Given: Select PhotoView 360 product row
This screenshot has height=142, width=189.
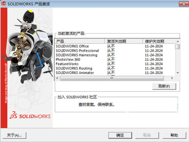Looking at the screenshot, I should [68, 59].
